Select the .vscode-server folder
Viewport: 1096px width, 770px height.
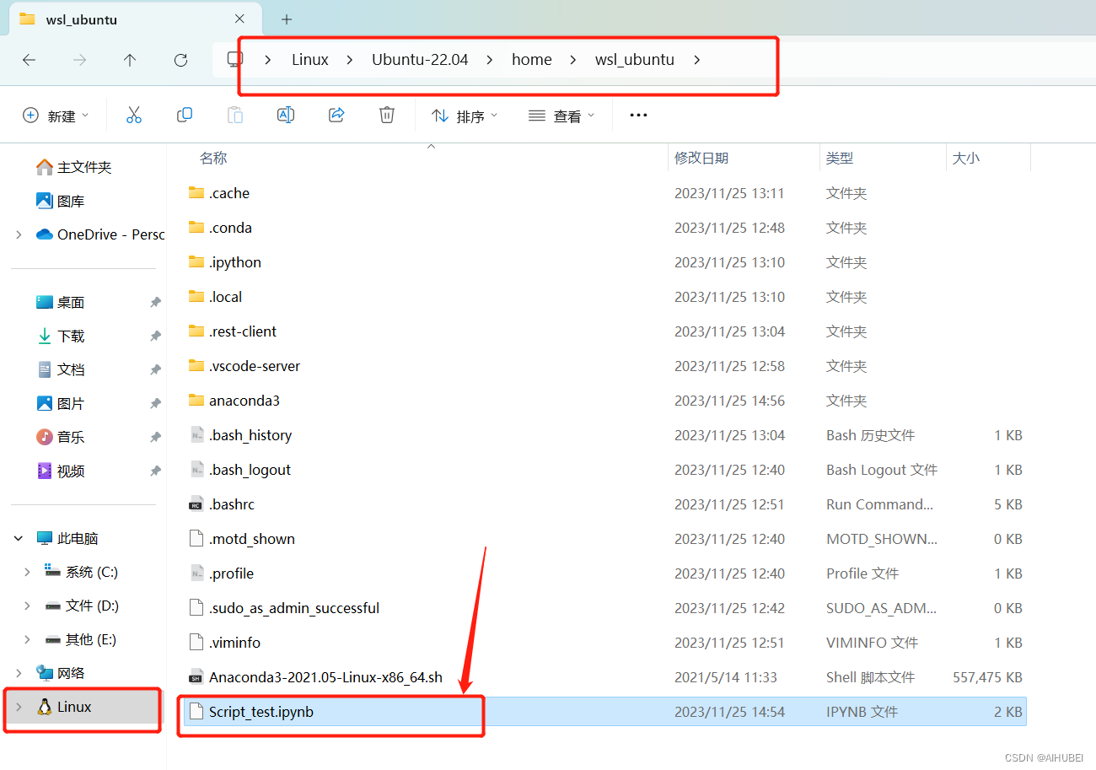tap(604, 366)
